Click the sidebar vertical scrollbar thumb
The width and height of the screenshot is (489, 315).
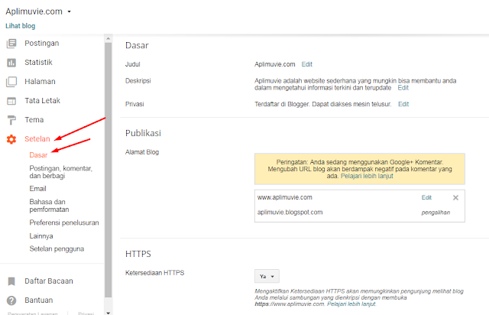tap(108, 170)
